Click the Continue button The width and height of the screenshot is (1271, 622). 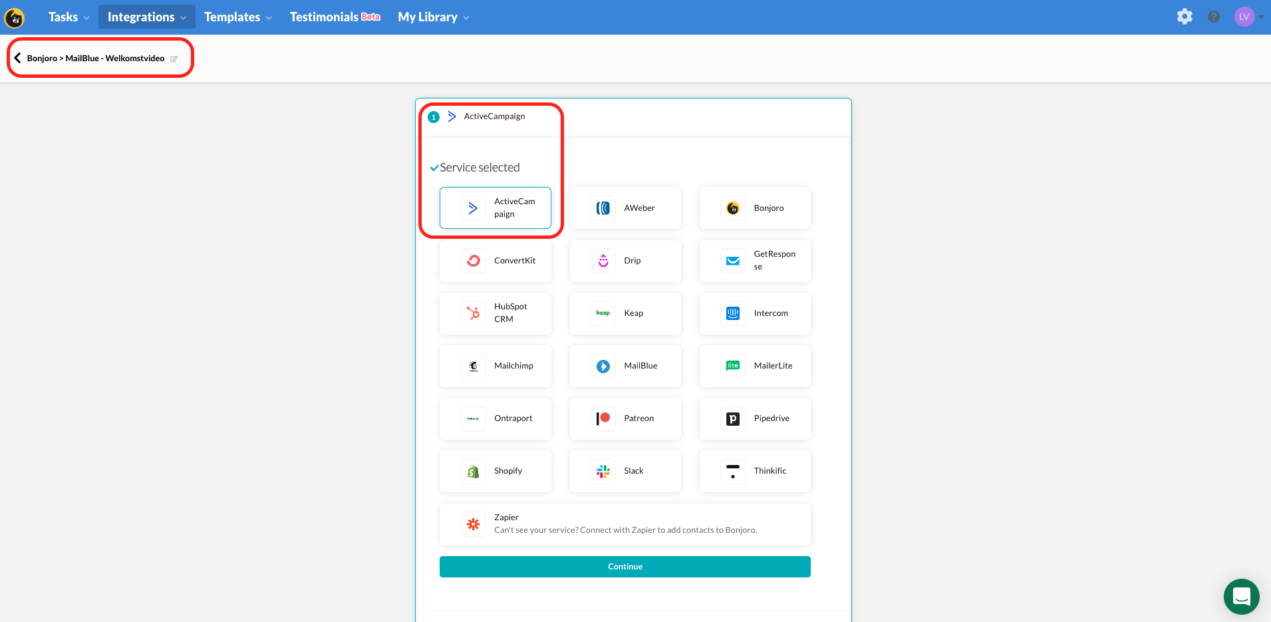pos(625,566)
